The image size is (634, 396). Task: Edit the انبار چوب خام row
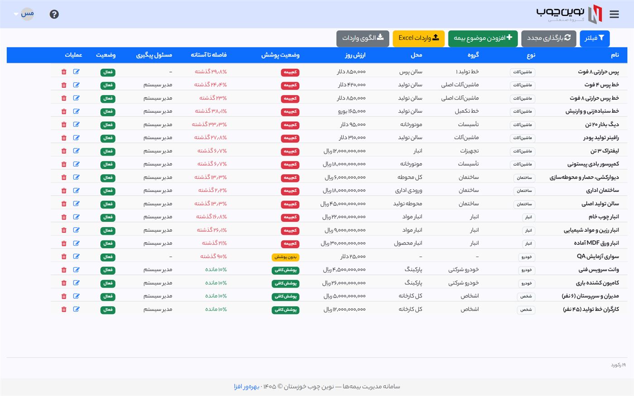click(76, 217)
